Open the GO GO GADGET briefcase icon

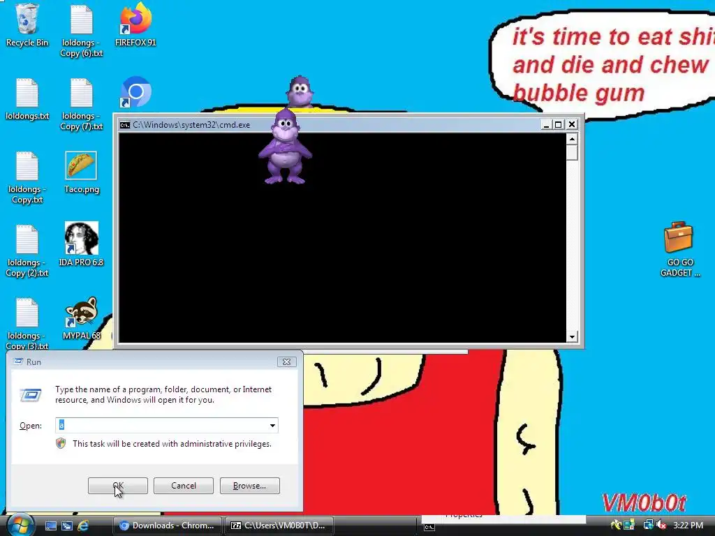tap(679, 249)
